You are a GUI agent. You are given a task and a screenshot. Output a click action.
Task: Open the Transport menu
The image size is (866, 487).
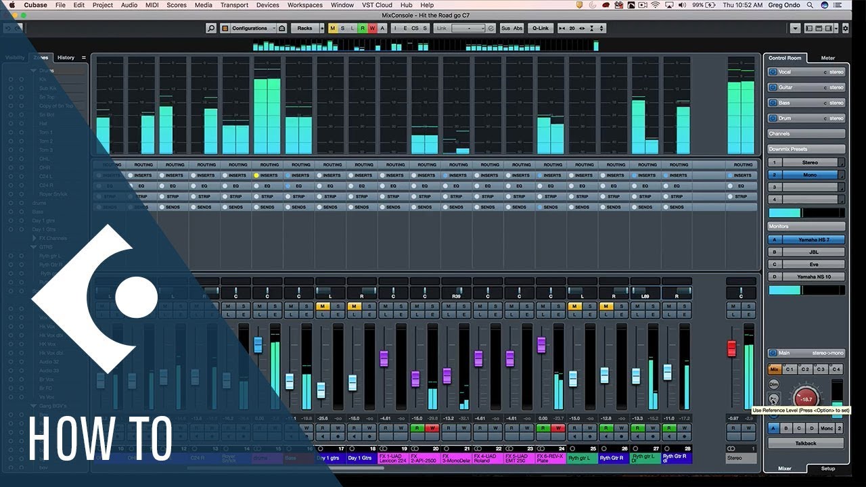(x=234, y=5)
